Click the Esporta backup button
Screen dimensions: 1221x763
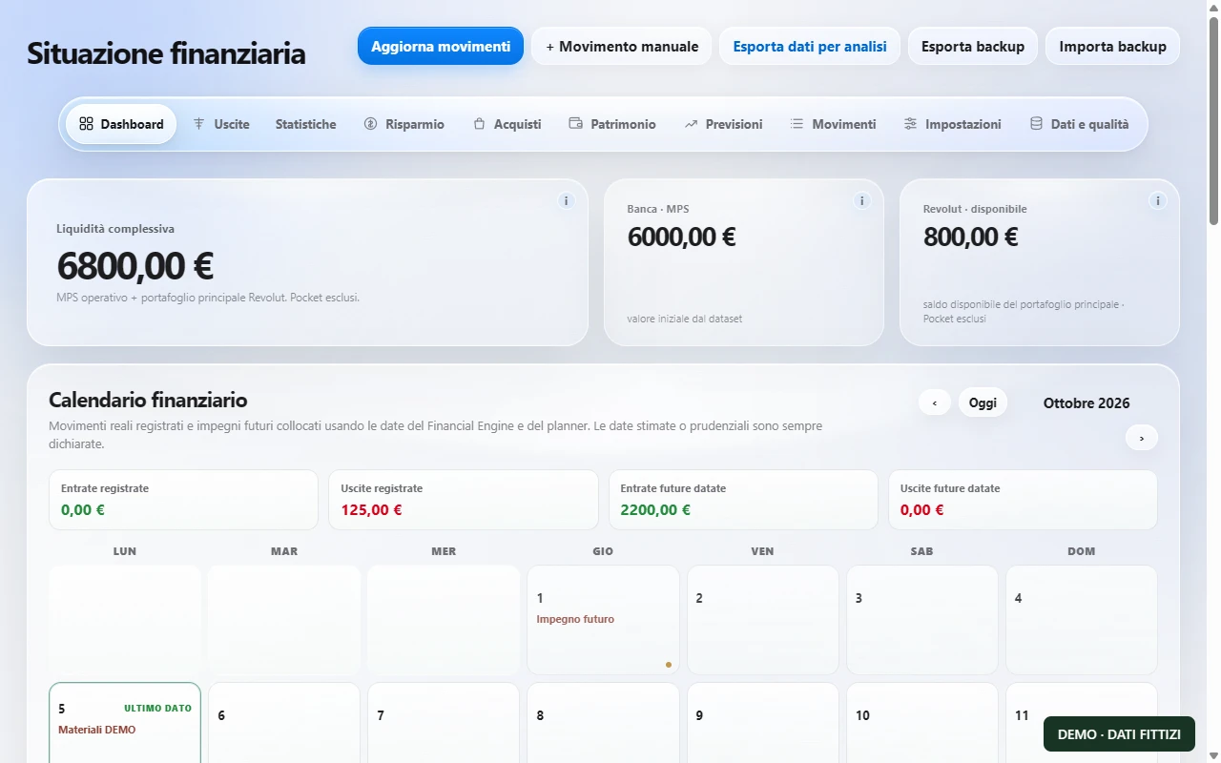[x=973, y=46]
